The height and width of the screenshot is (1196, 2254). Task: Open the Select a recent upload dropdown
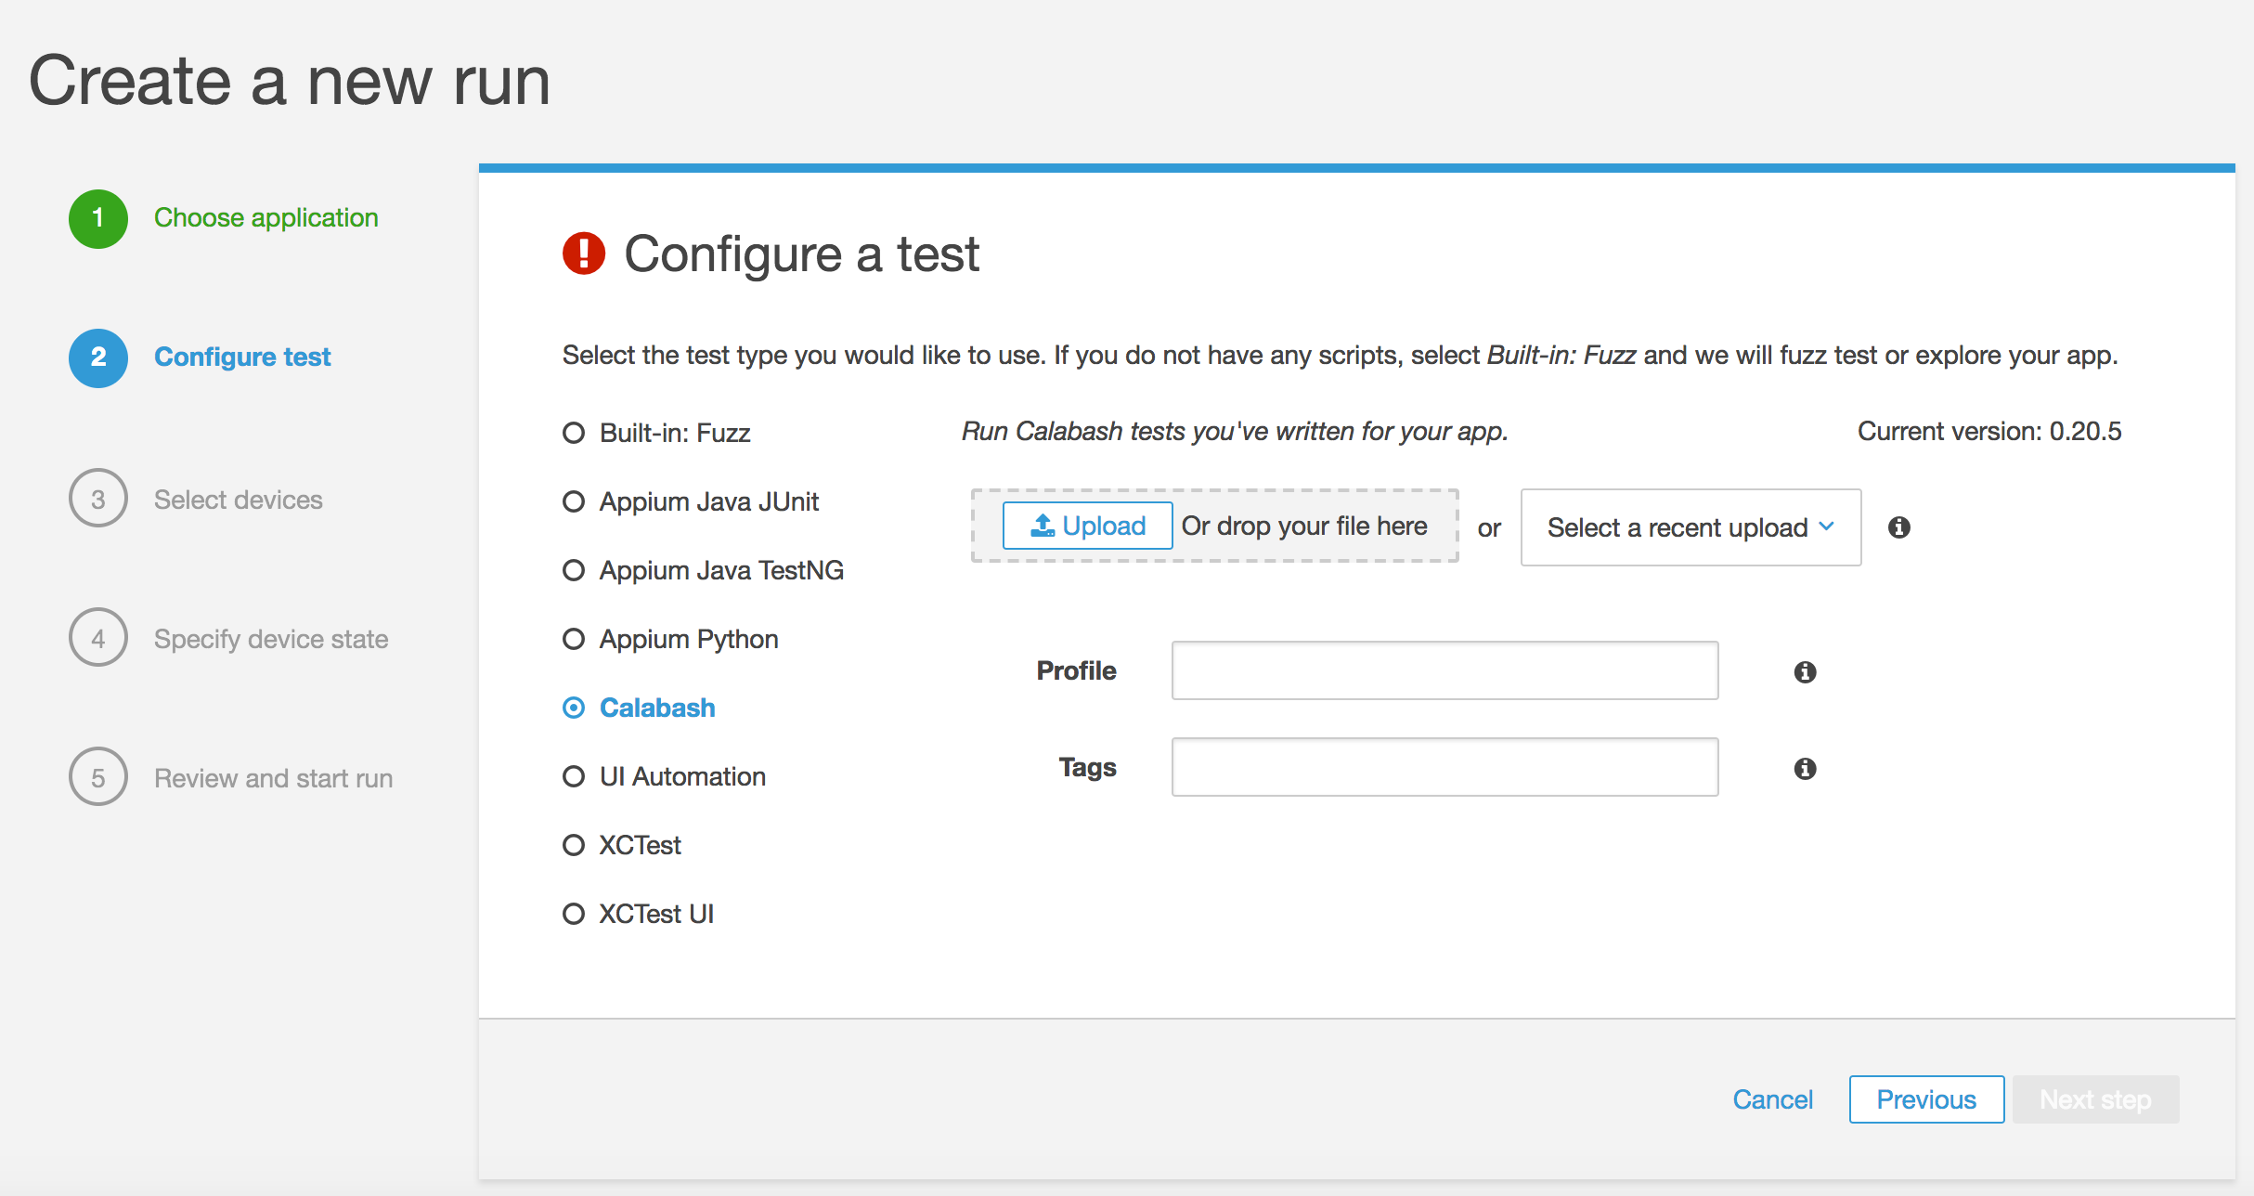click(x=1690, y=527)
